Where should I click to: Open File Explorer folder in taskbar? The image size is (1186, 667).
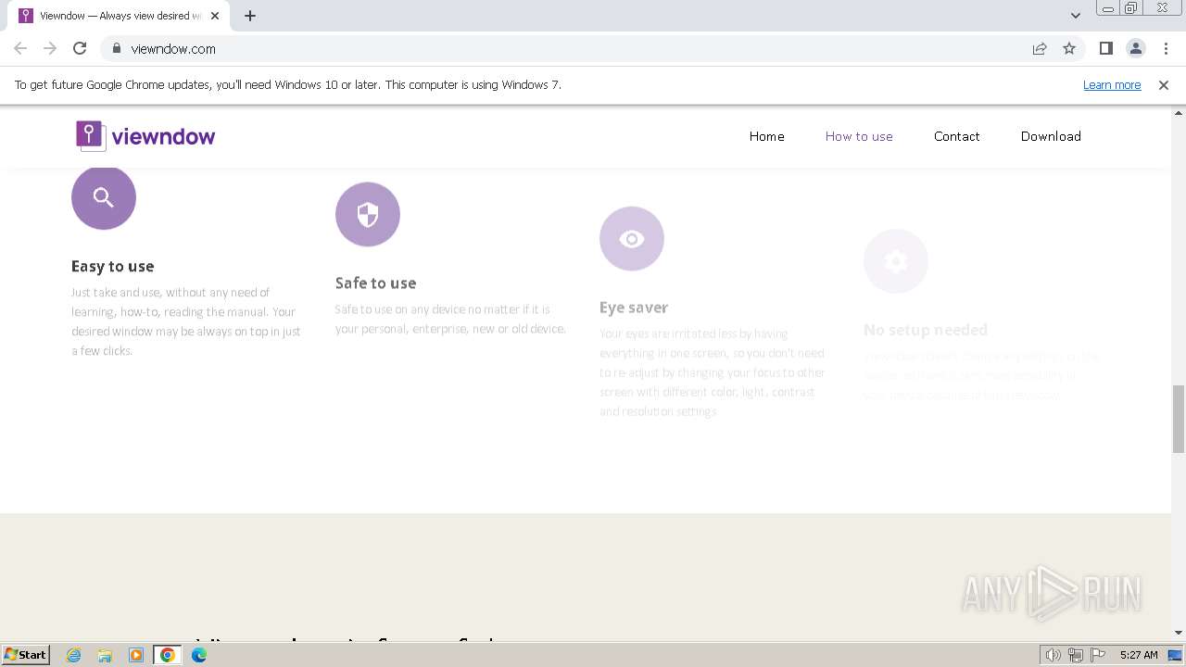[105, 655]
